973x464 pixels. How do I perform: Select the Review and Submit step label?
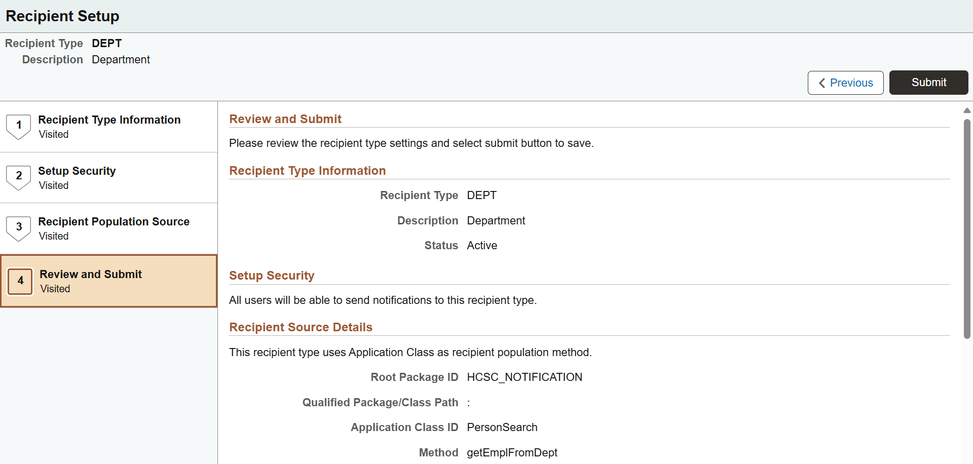pos(91,275)
